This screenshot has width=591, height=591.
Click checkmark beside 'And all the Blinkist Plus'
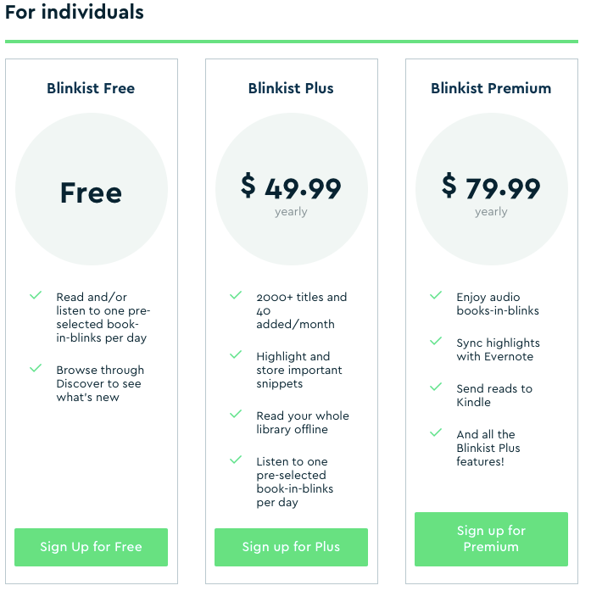436,432
